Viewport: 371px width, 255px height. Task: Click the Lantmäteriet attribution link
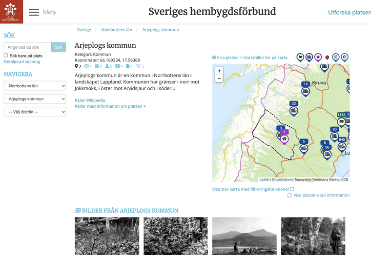pos(285,179)
